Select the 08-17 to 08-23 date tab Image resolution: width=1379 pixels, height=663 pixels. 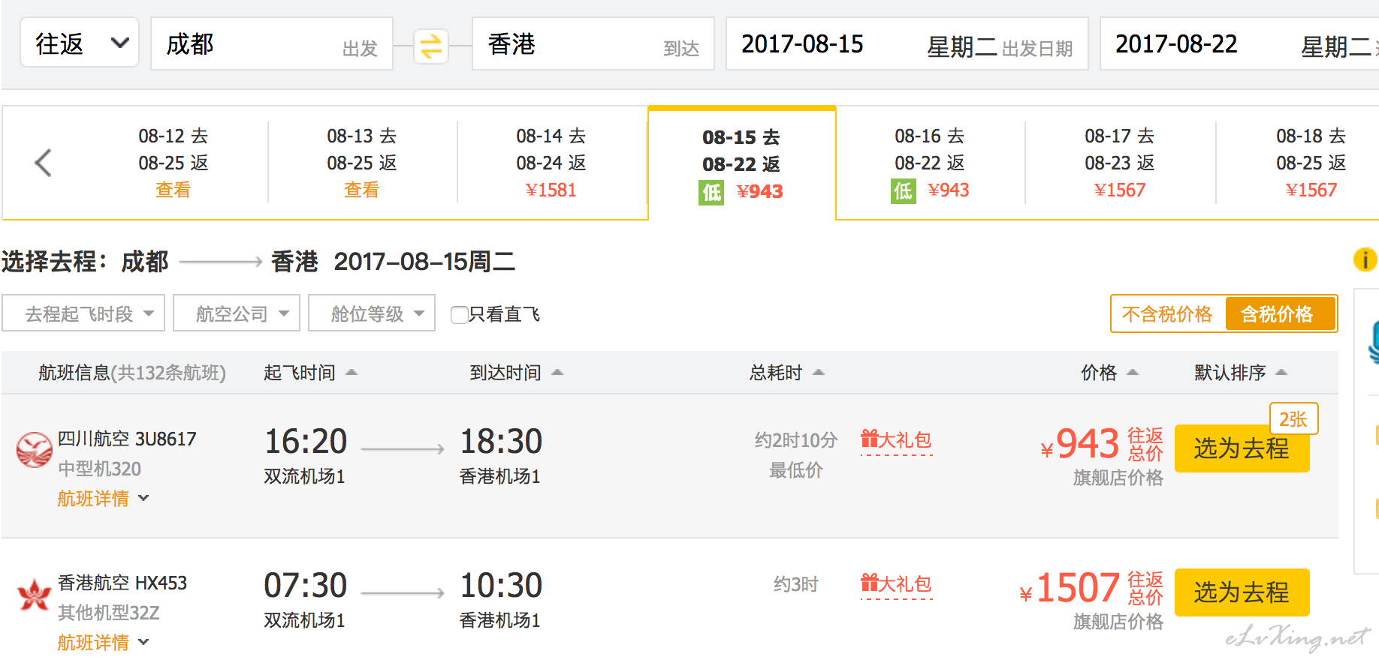click(1120, 163)
